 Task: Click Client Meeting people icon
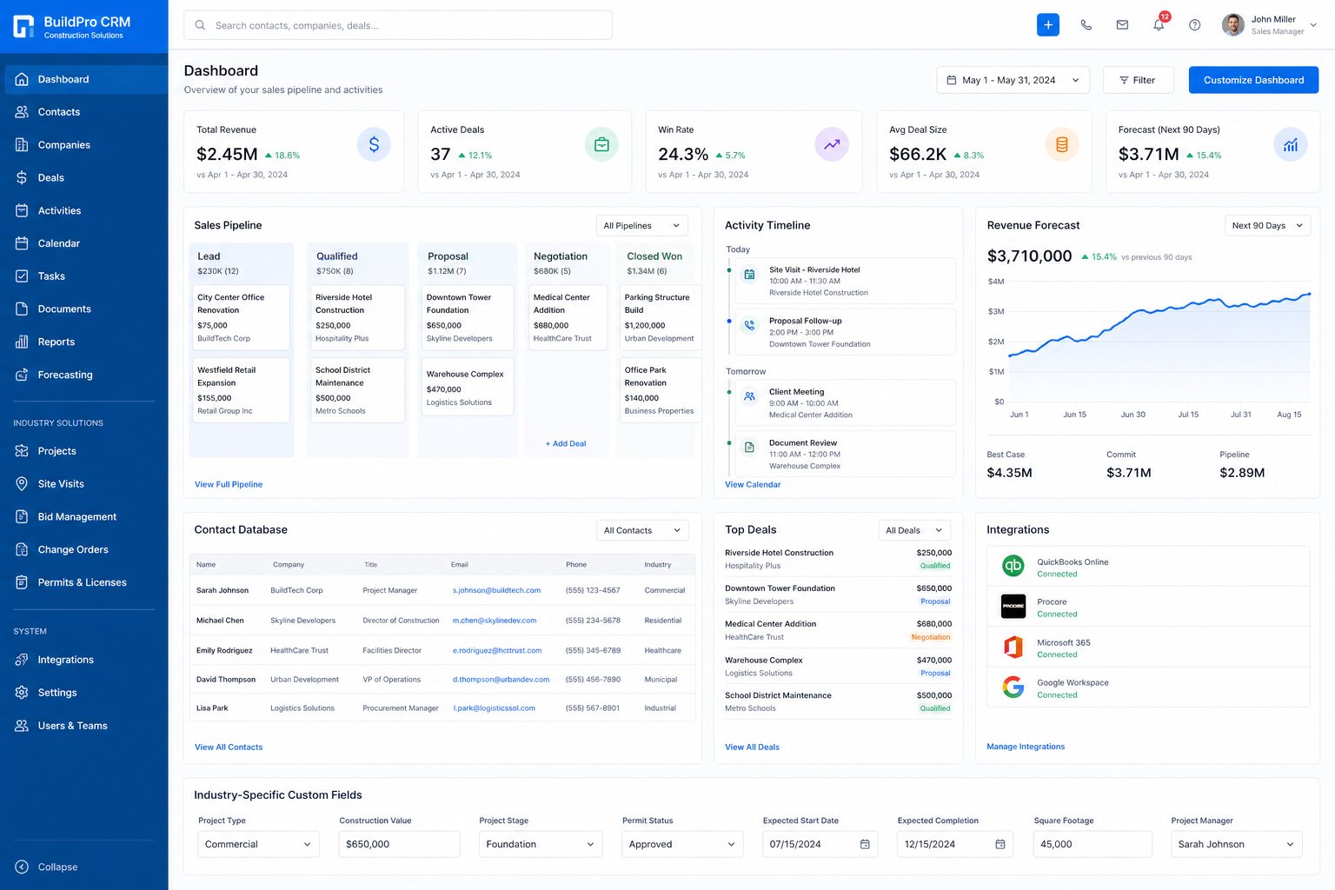click(x=749, y=396)
